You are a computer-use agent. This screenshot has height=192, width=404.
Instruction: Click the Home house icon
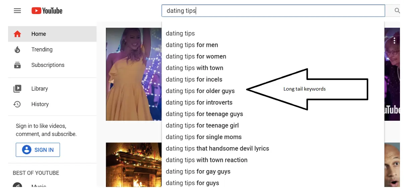17,34
